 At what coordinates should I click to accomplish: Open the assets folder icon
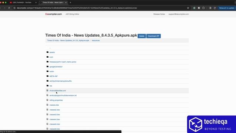click(48, 52)
